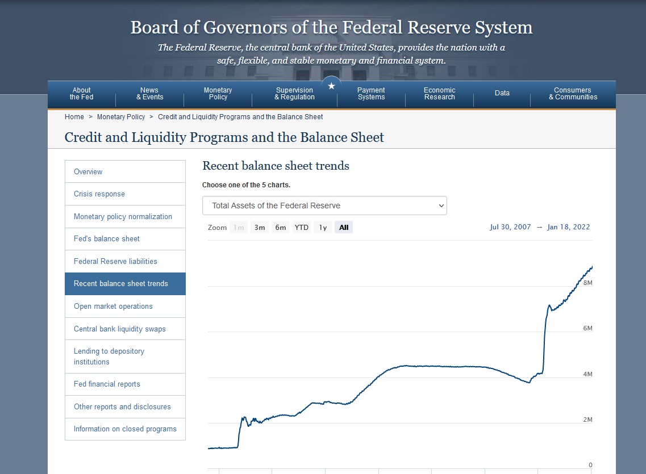The image size is (646, 474).
Task: Set chart zoom to 6m
Action: 281,227
